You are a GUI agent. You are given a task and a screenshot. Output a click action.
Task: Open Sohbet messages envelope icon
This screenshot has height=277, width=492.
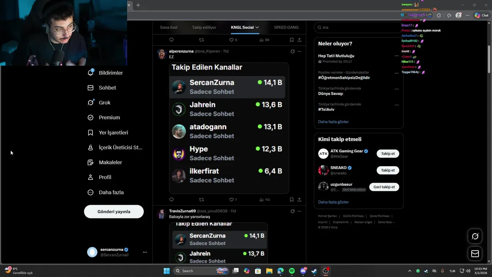(x=91, y=88)
